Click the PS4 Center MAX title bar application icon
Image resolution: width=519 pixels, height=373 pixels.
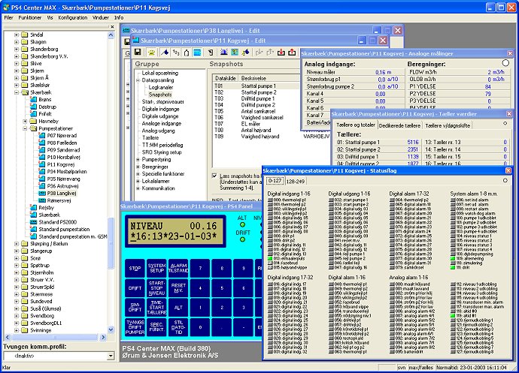(6, 7)
